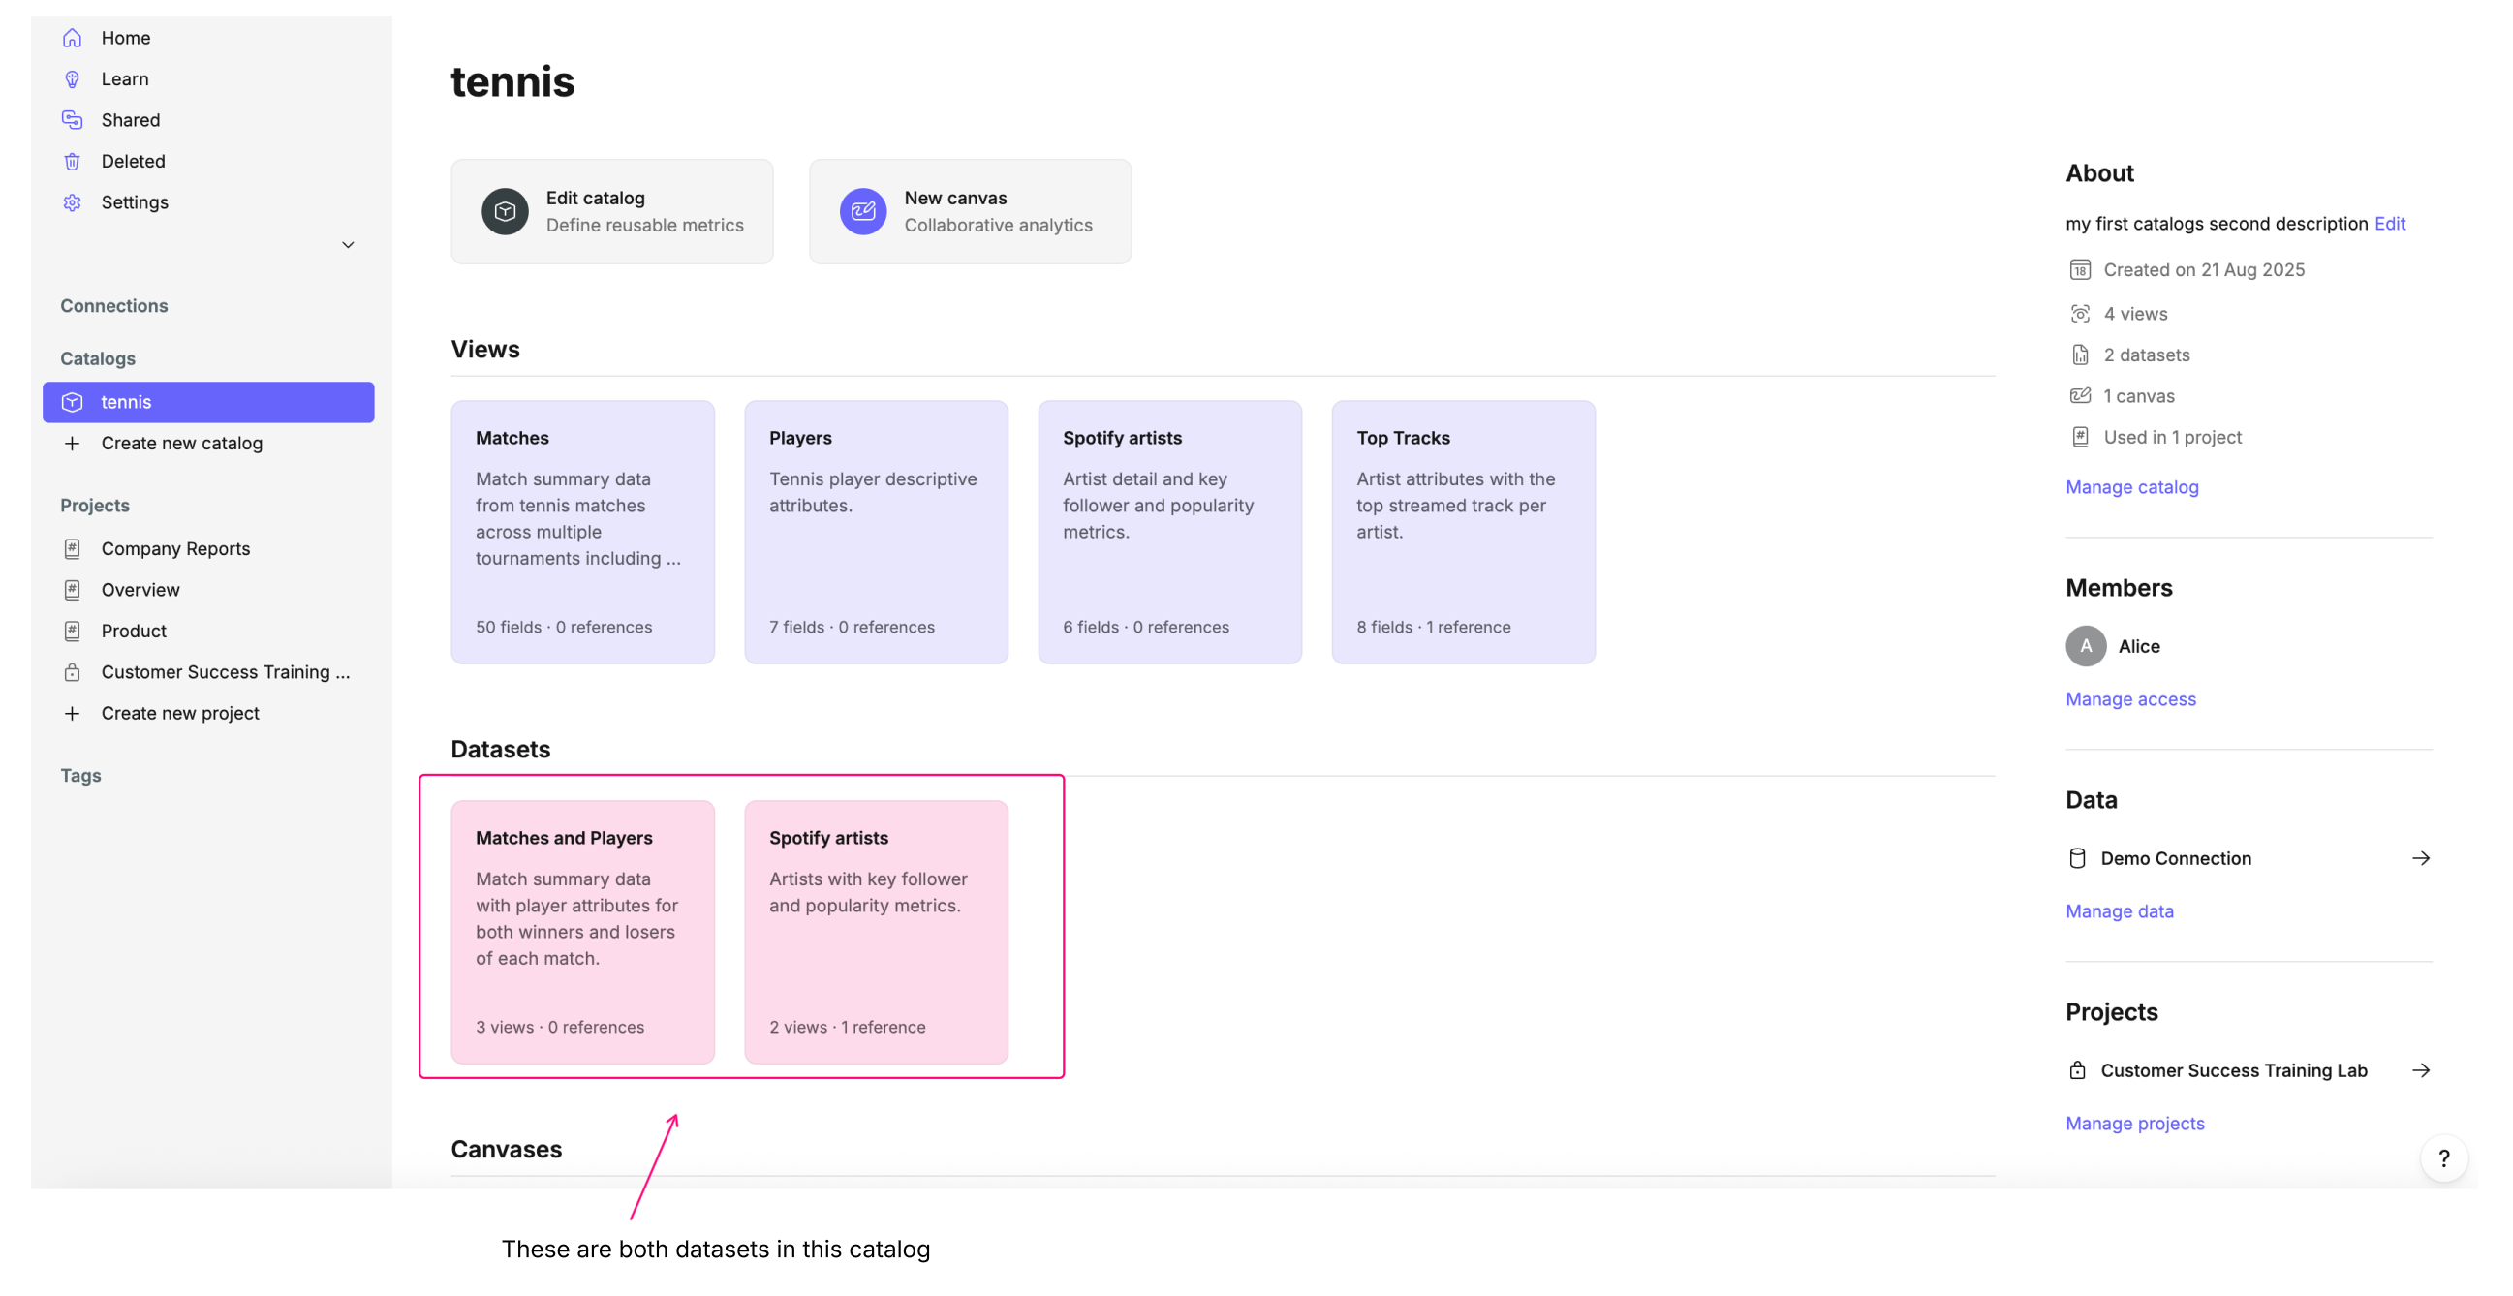The height and width of the screenshot is (1296, 2513).
Task: Open Demo Connection arrow
Action: [x=2419, y=858]
